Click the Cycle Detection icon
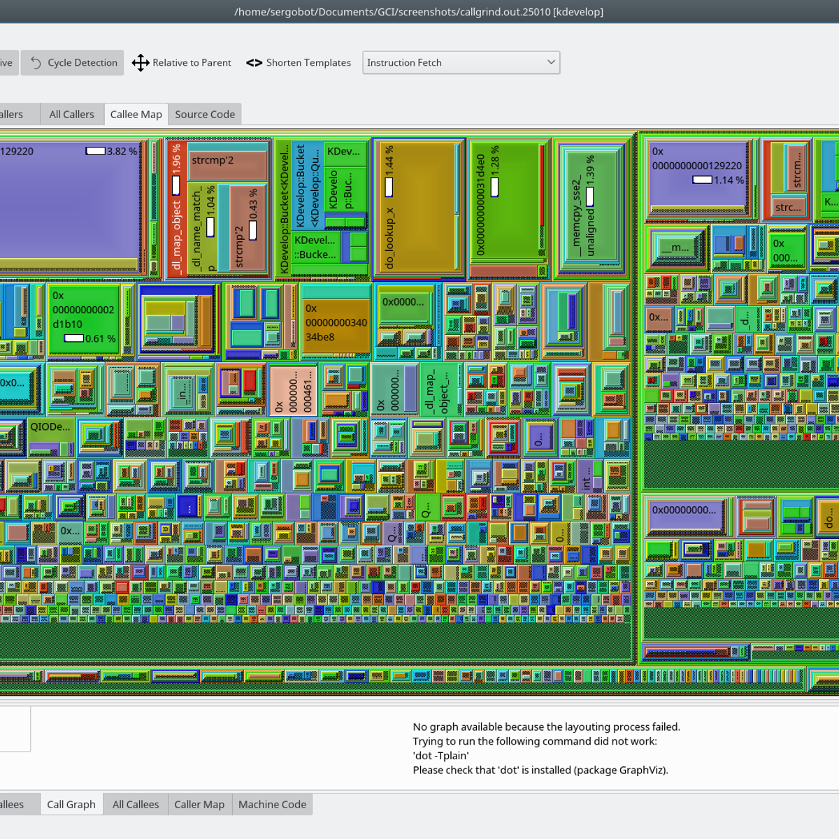The image size is (839, 839). click(36, 63)
